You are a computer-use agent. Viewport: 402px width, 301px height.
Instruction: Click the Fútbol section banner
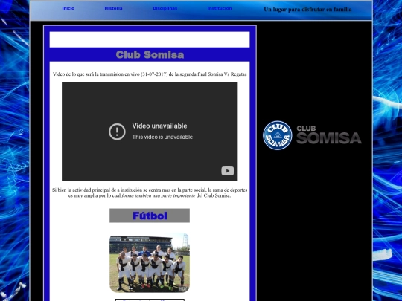pyautogui.click(x=150, y=216)
